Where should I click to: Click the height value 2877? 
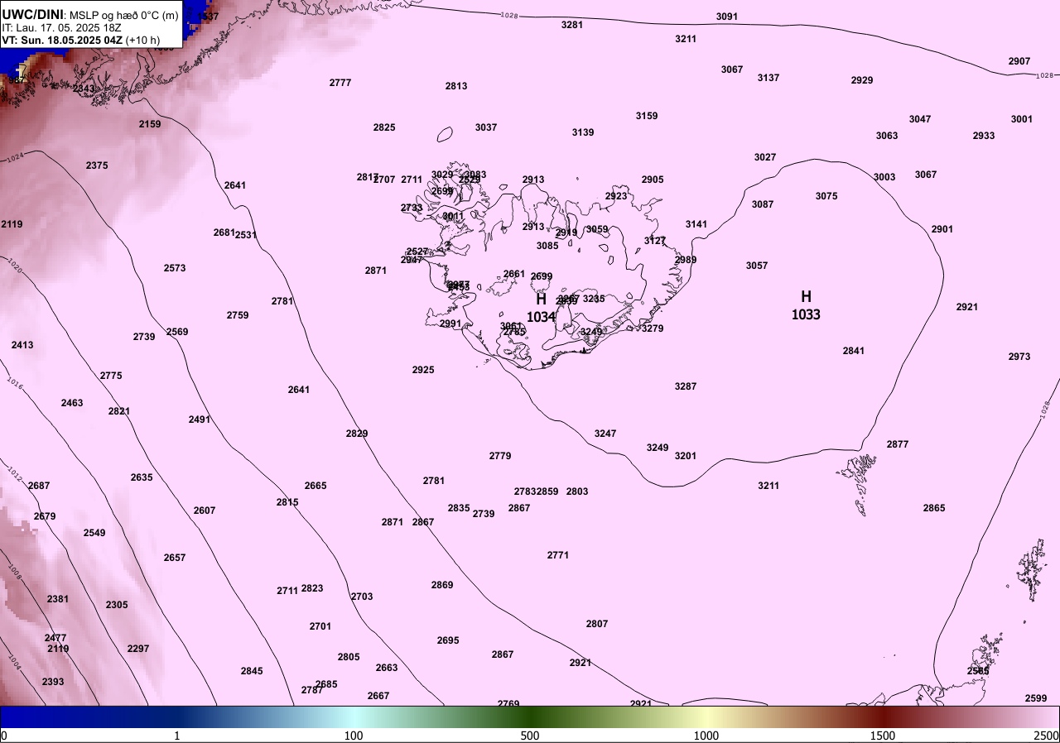coord(898,444)
